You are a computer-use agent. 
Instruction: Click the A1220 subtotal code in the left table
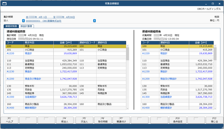coord(10,54)
